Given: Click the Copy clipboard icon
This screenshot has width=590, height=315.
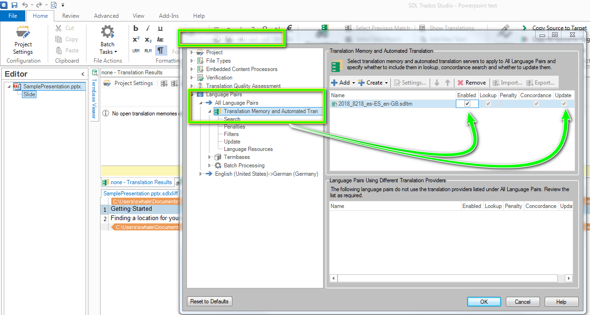Looking at the screenshot, I should click(66, 39).
